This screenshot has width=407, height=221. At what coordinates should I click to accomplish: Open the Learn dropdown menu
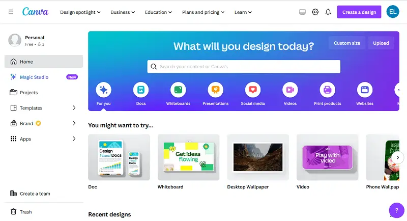tap(243, 12)
